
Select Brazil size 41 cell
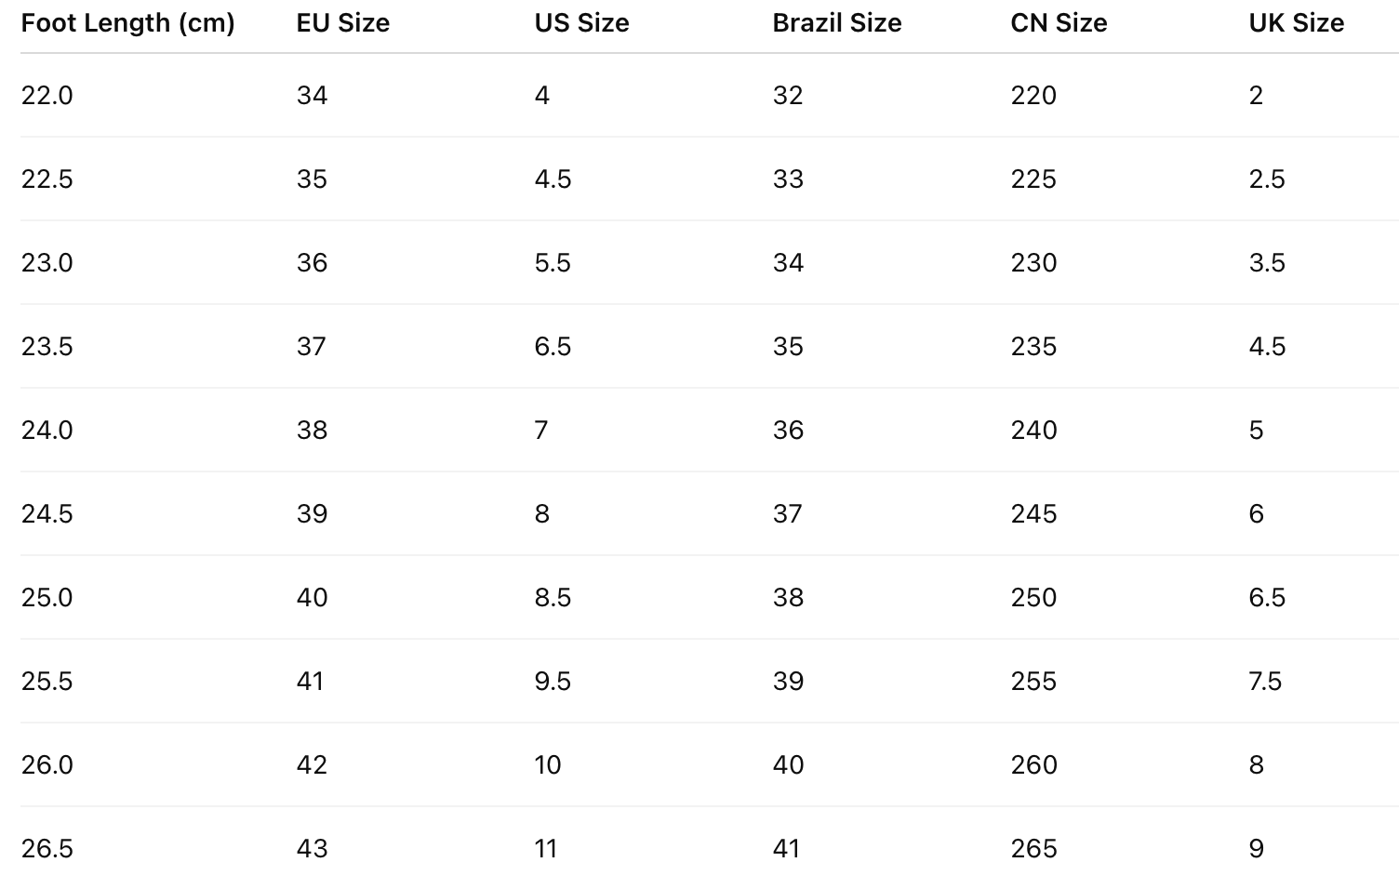(786, 849)
